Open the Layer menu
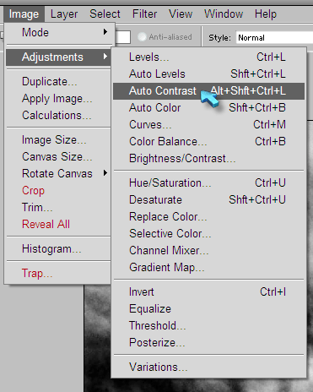313x392 pixels. (x=64, y=14)
